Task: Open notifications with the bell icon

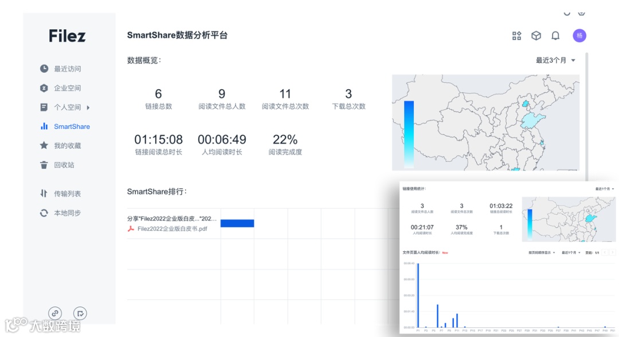Action: (555, 36)
